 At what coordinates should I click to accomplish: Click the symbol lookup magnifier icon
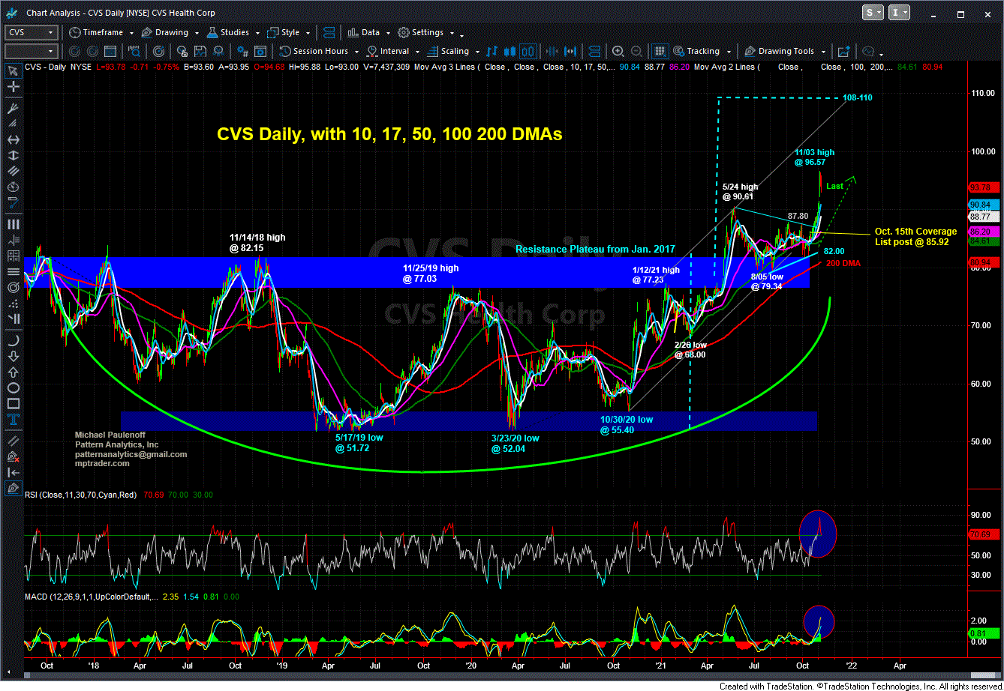tap(134, 51)
